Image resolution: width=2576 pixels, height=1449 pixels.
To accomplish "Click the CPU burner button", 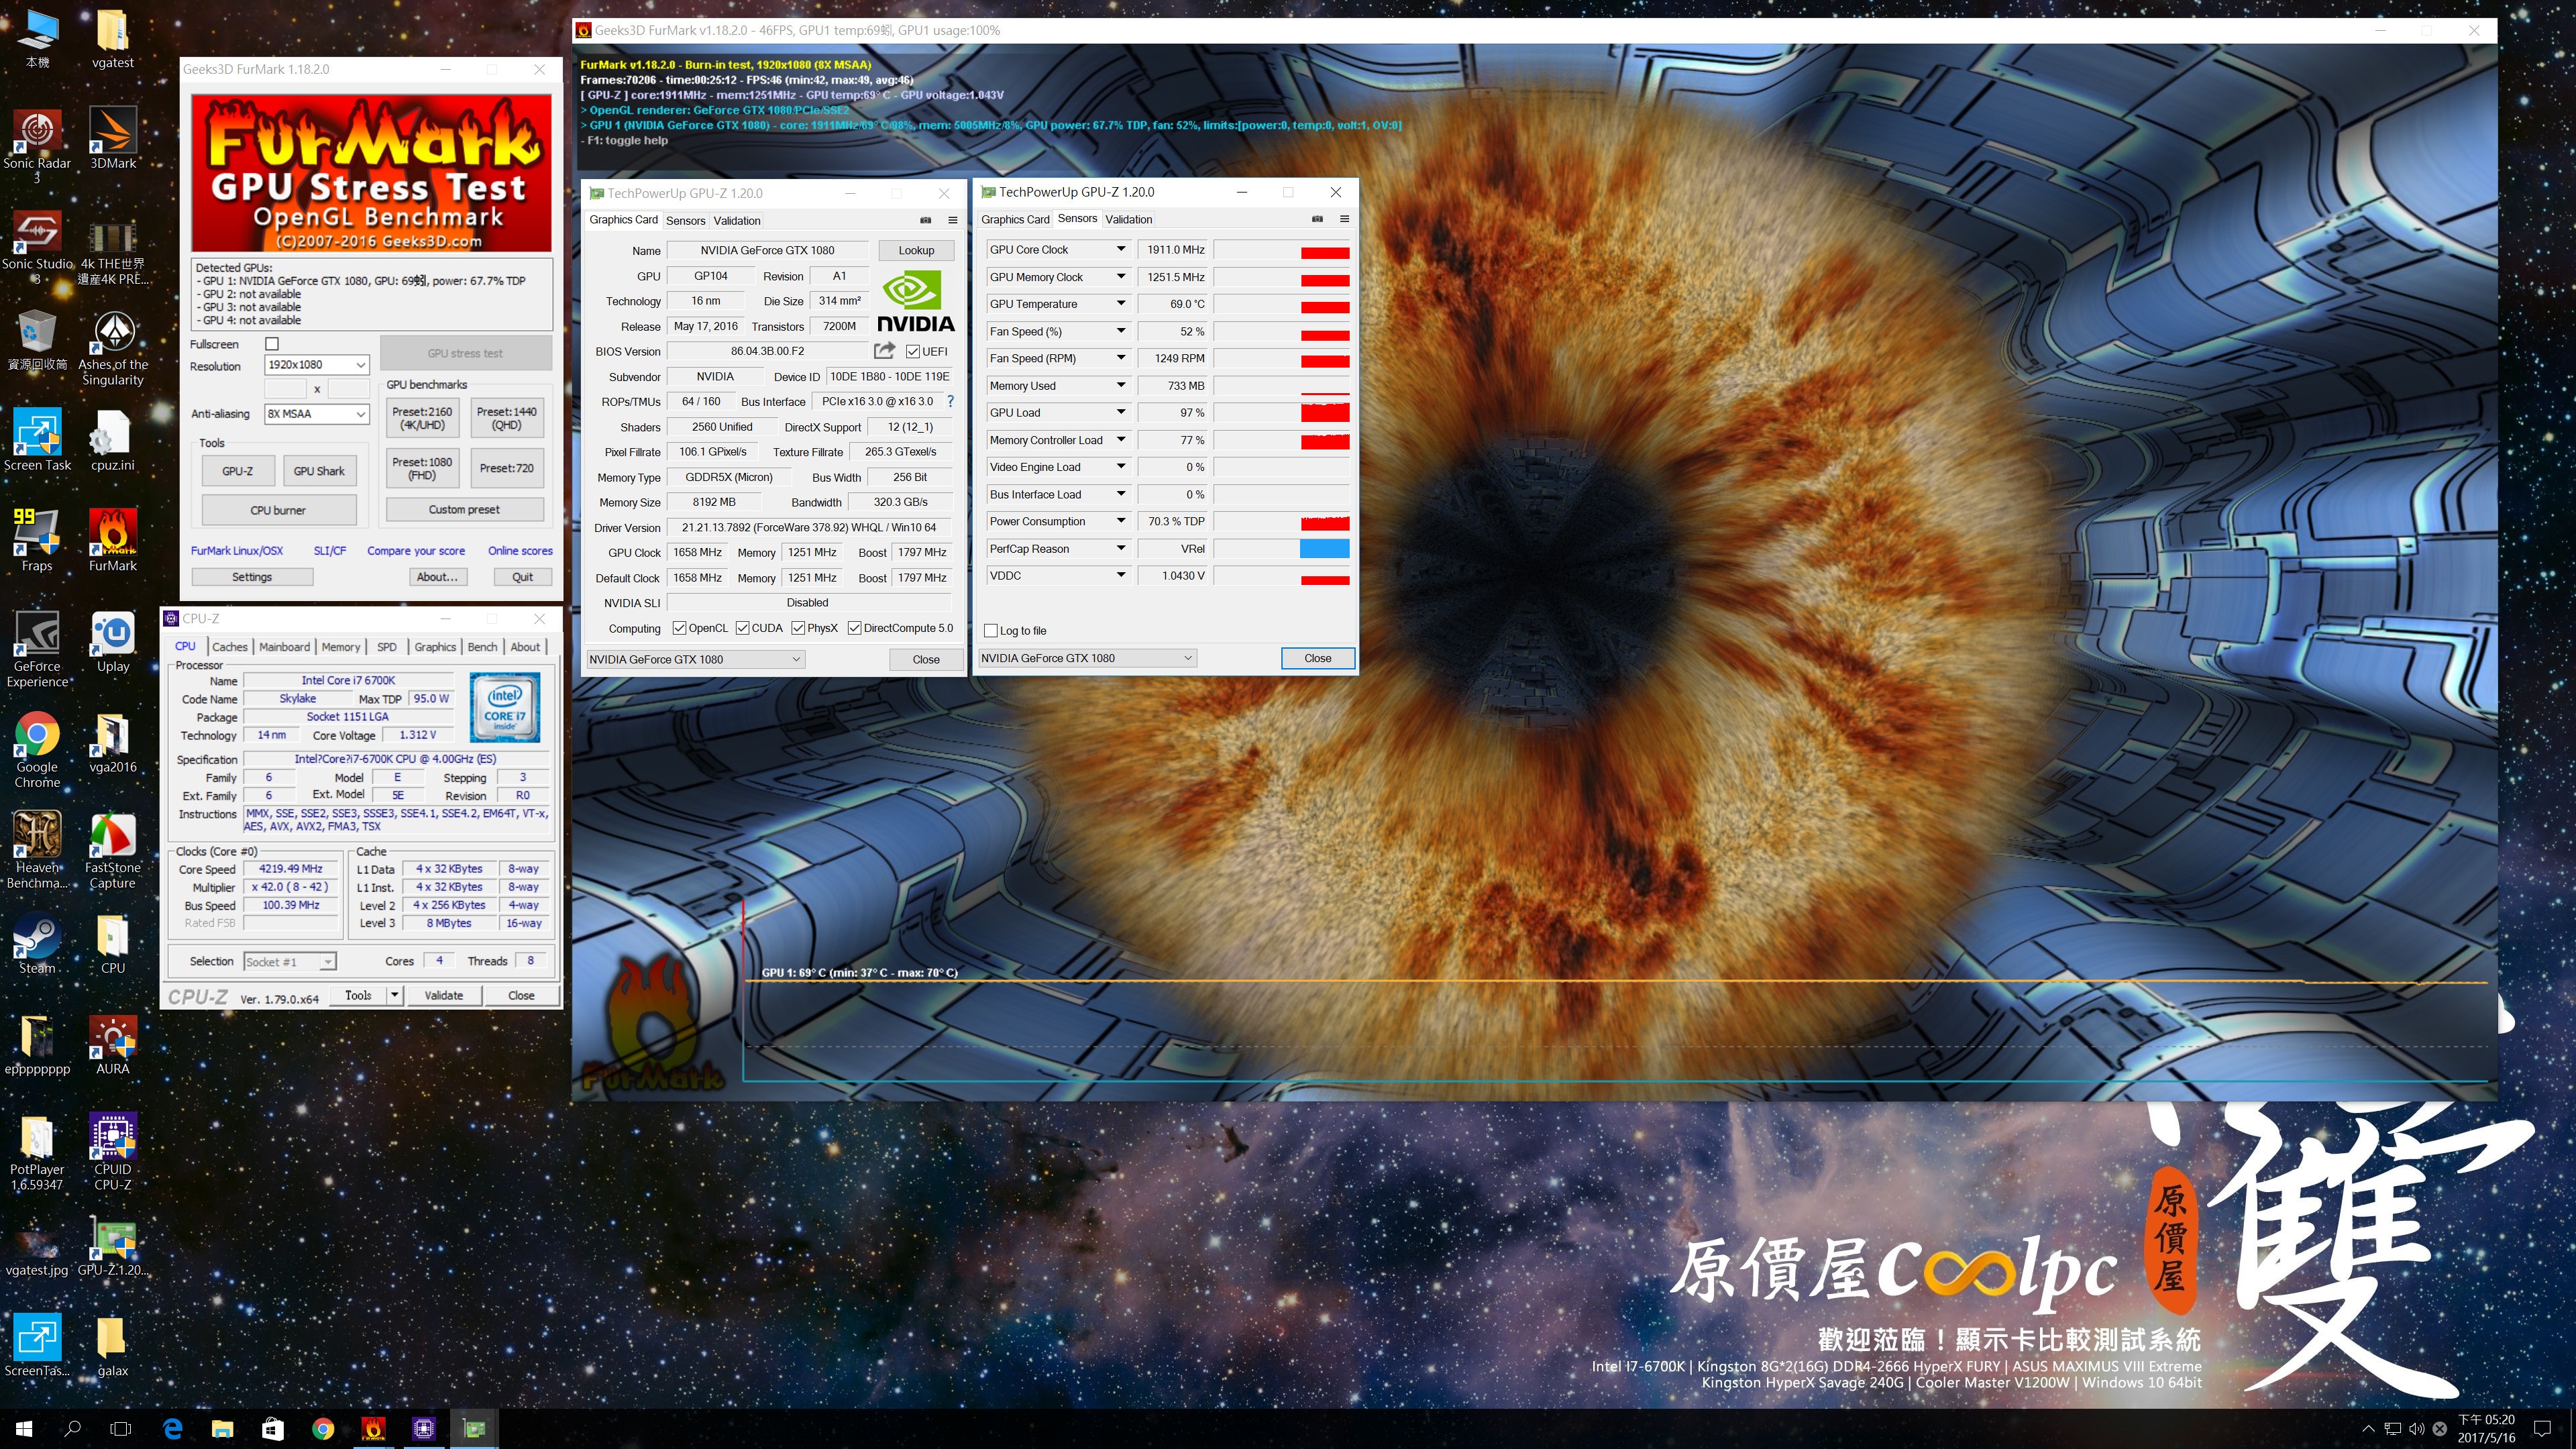I will [x=278, y=510].
